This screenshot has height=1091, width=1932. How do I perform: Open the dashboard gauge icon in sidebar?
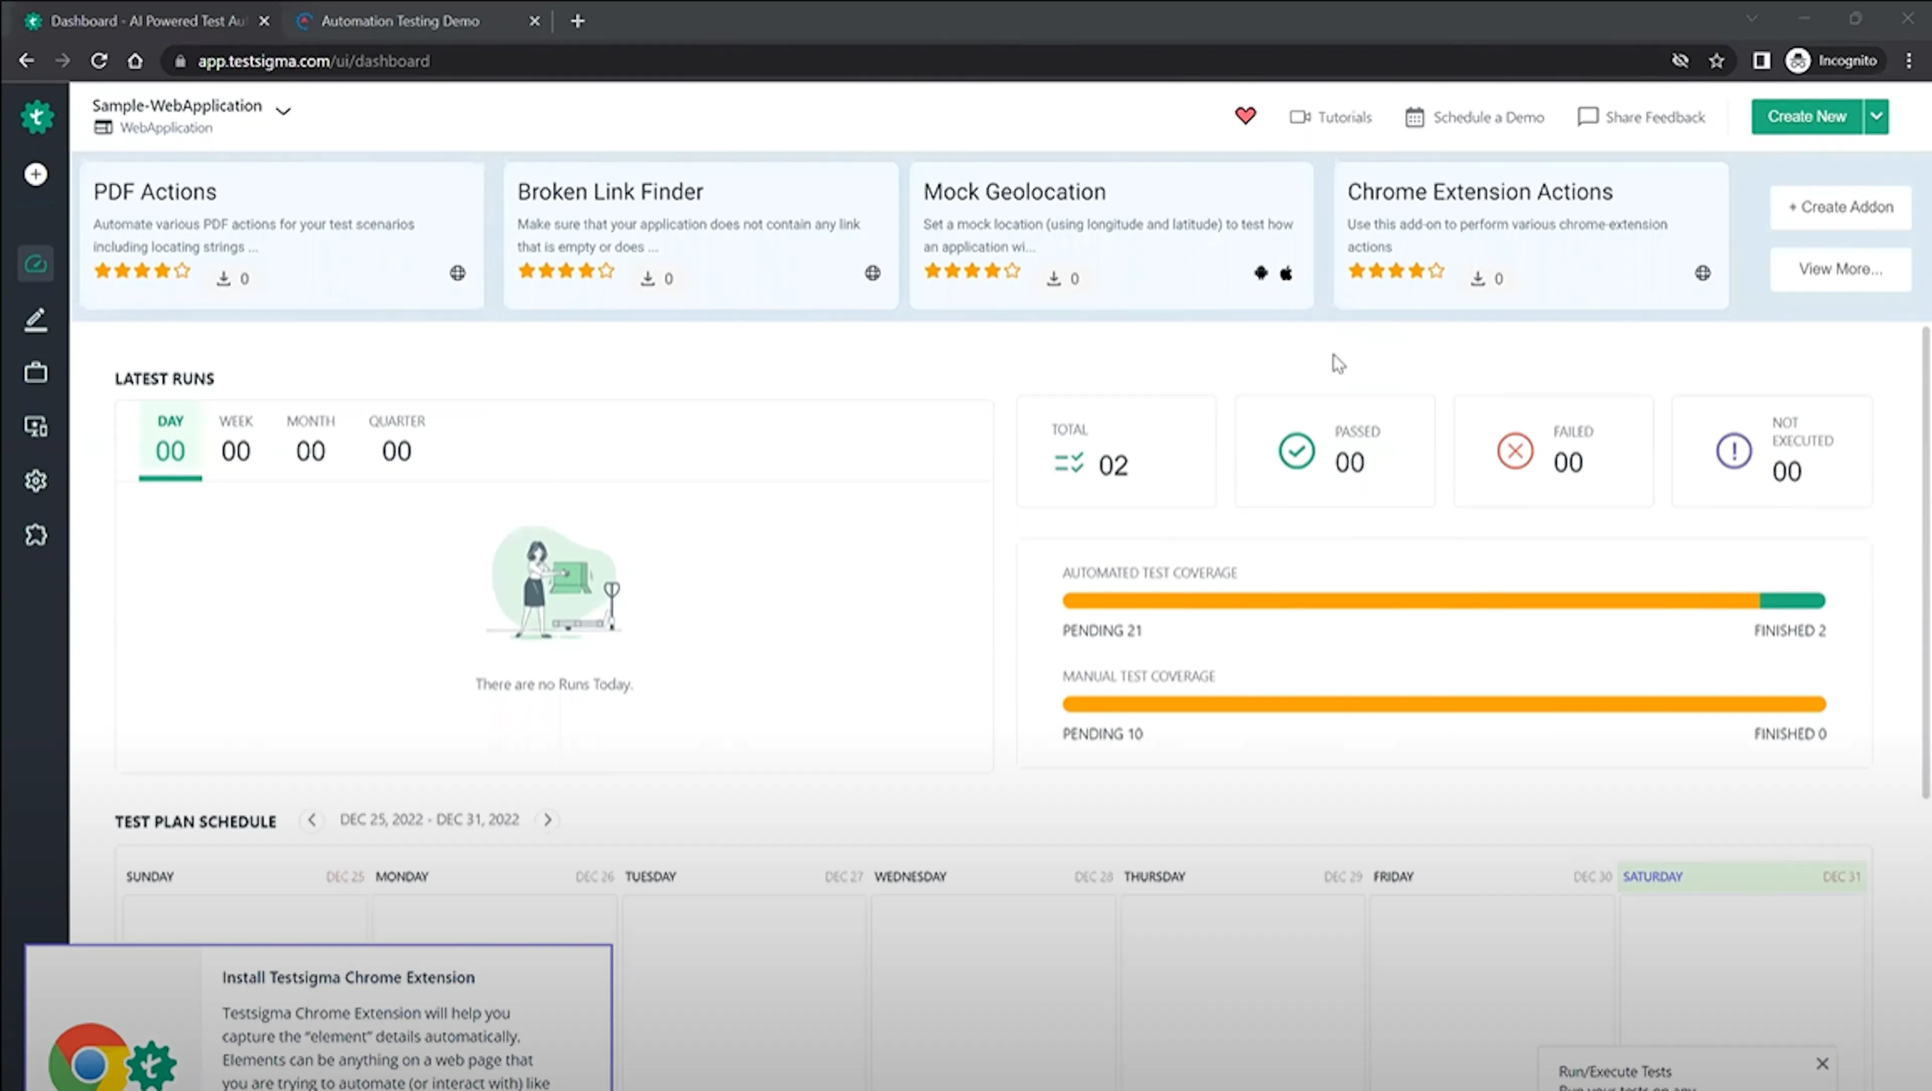[35, 264]
